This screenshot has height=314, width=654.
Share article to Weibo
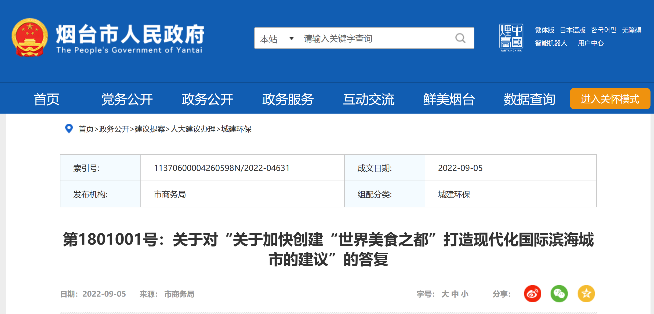click(532, 294)
